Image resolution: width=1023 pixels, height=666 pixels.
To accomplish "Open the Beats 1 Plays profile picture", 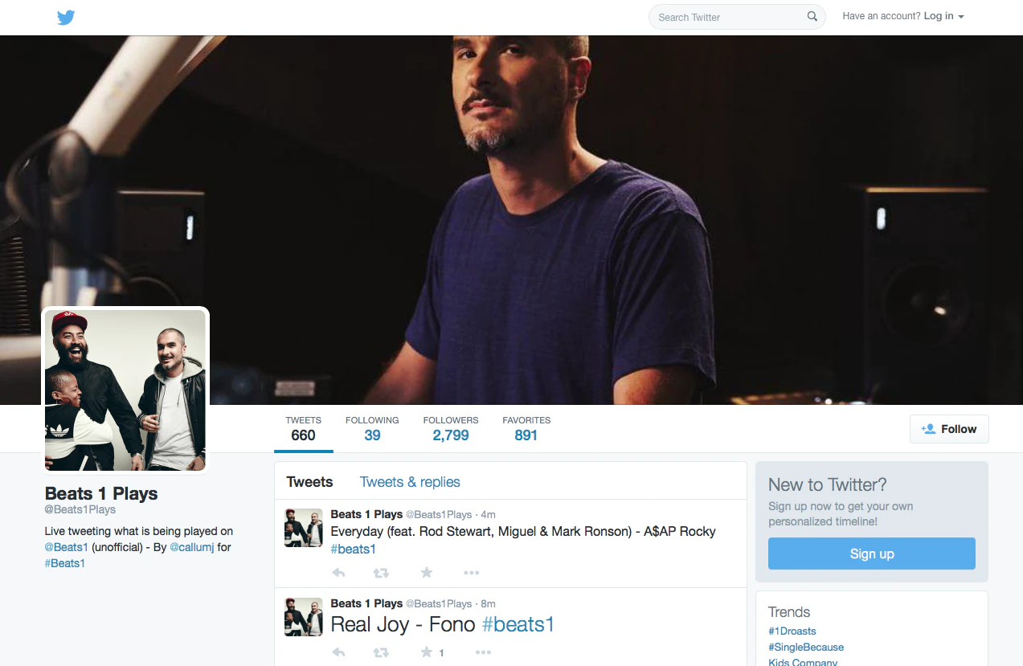I will [x=125, y=390].
